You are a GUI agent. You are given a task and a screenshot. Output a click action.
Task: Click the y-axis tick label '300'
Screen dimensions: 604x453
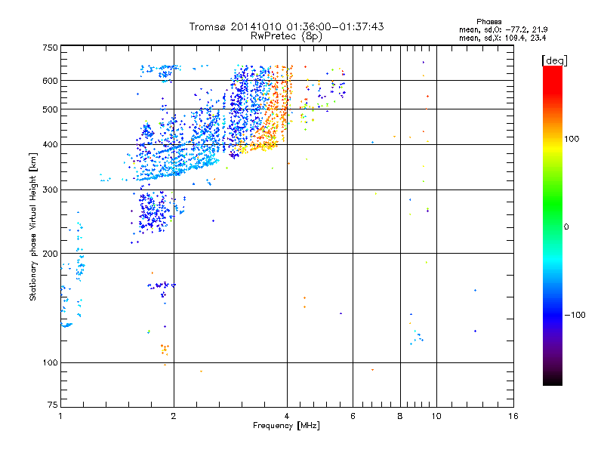[51, 190]
